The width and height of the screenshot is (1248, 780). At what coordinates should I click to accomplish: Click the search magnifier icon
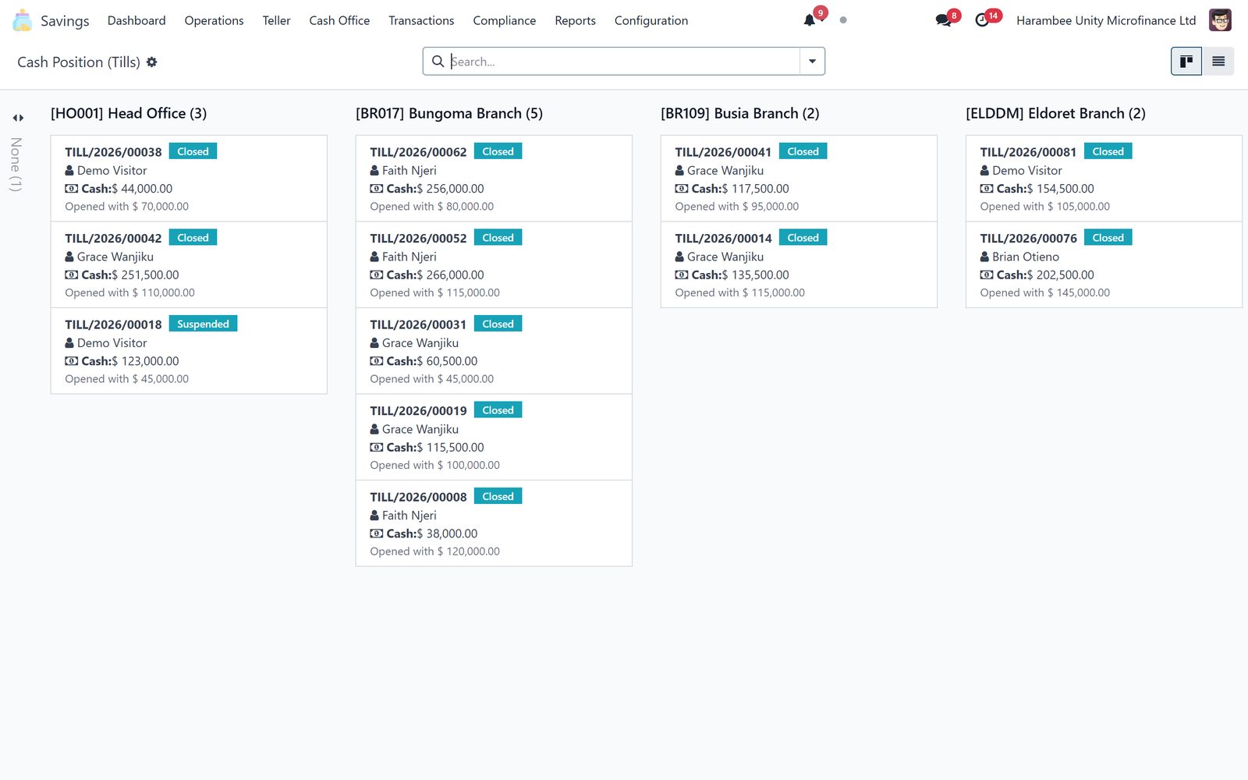438,62
